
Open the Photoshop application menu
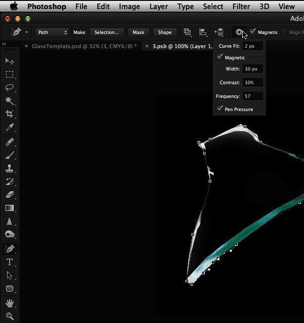coord(47,7)
